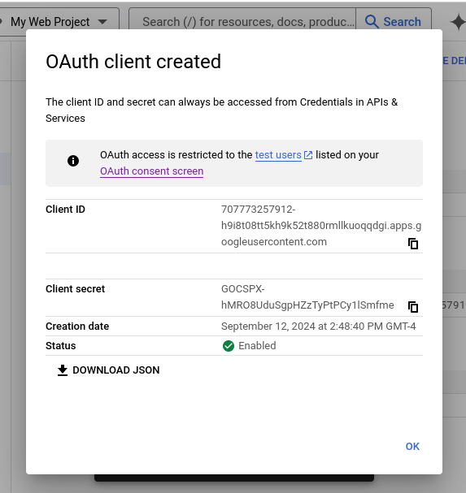The width and height of the screenshot is (466, 493).
Task: Click the Search button in top bar
Action: [394, 22]
